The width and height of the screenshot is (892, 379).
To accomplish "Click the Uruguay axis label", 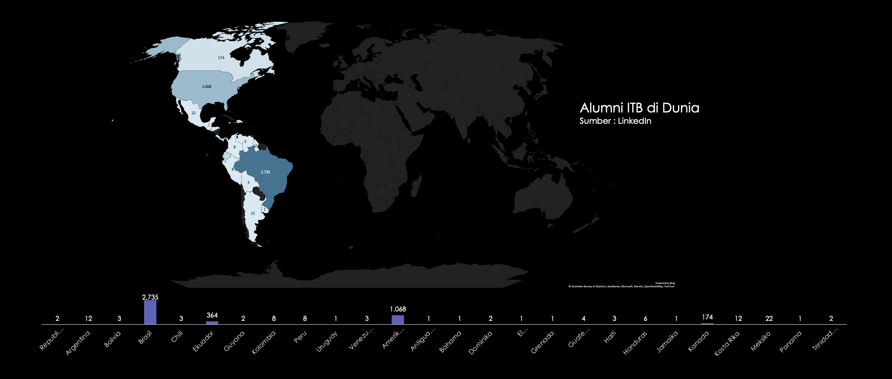I will 326,342.
